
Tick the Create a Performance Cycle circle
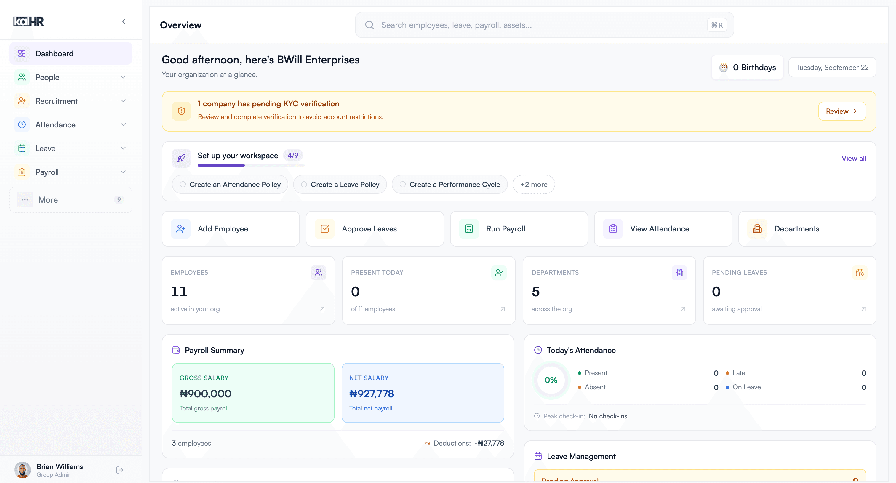402,184
